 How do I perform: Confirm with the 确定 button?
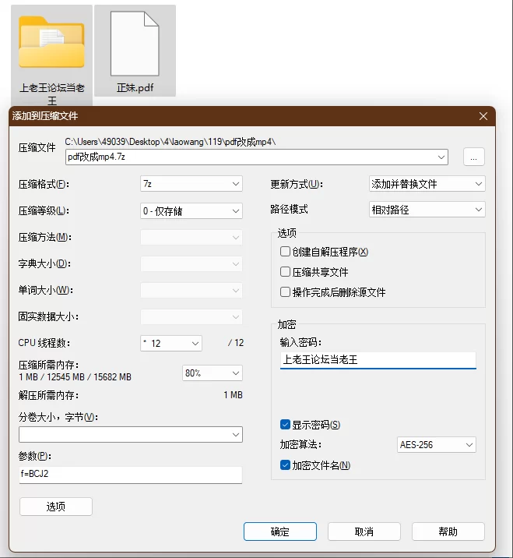280,532
